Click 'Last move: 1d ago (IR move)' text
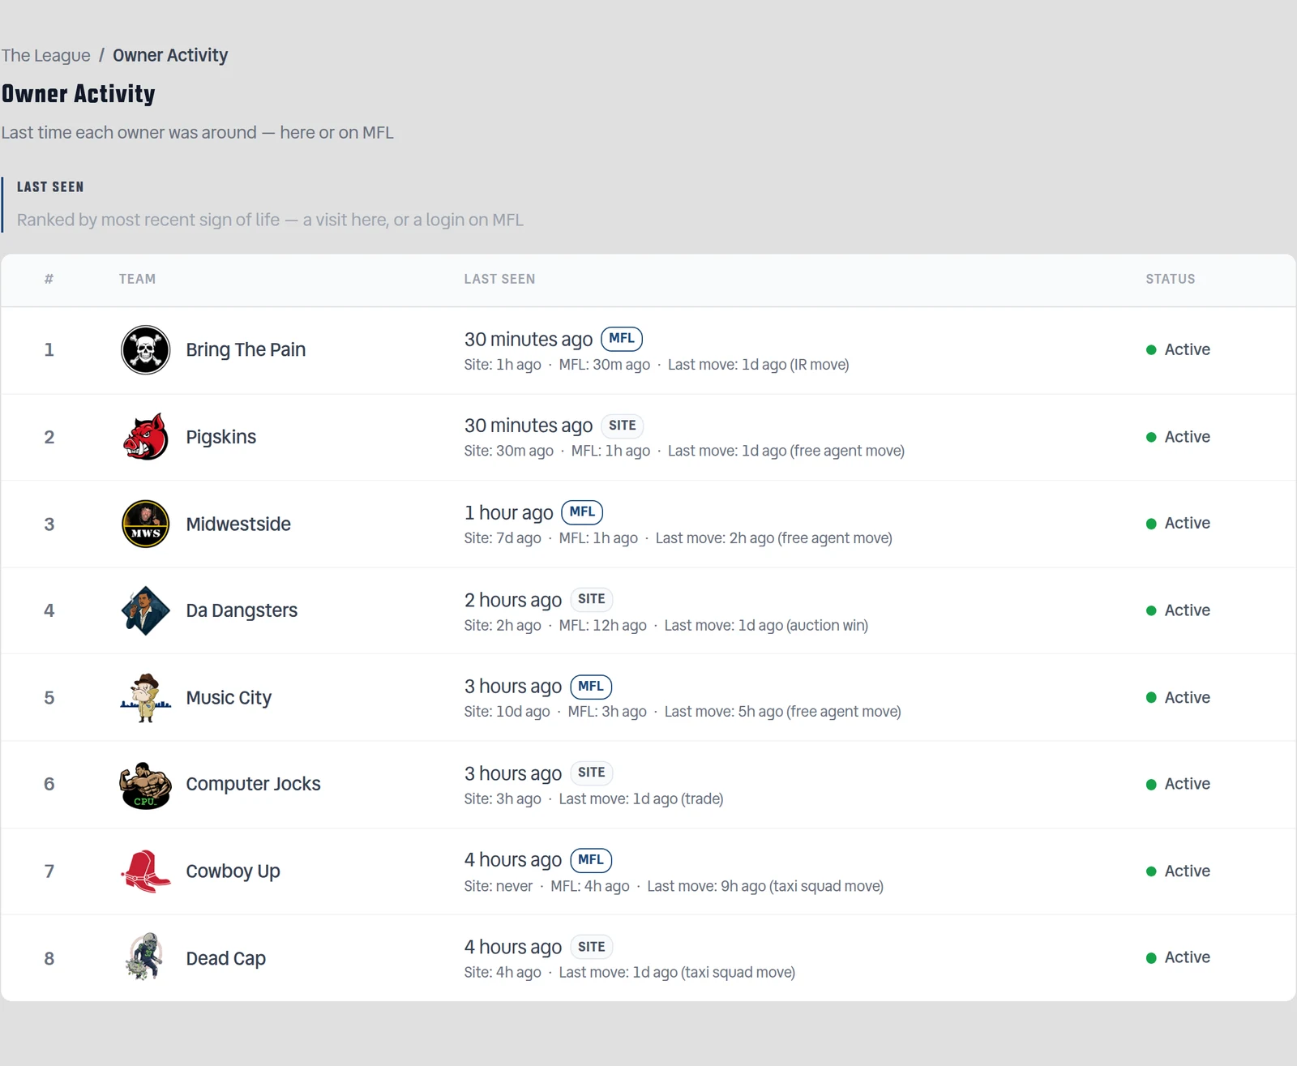The image size is (1297, 1066). point(758,365)
